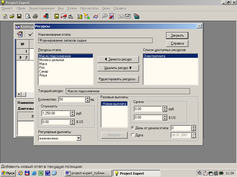Open the Редактирование menu
This screenshot has width=237, height=177.
click(42, 9)
